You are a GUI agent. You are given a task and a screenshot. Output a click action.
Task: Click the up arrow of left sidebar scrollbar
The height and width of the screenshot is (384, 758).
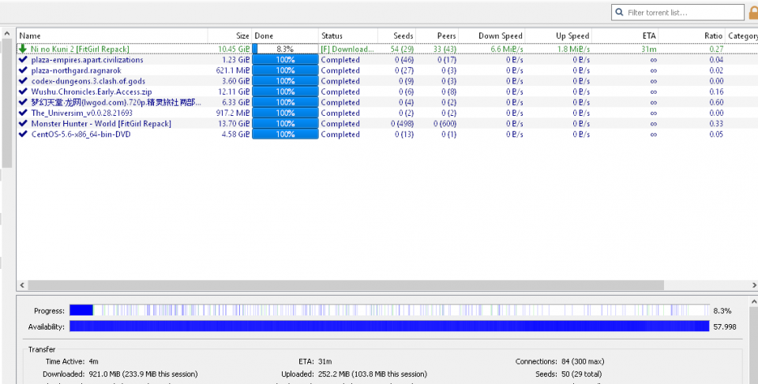click(x=7, y=34)
